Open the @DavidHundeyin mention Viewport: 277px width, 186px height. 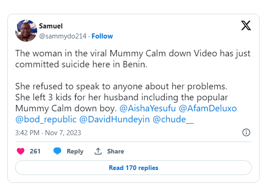pos(108,120)
